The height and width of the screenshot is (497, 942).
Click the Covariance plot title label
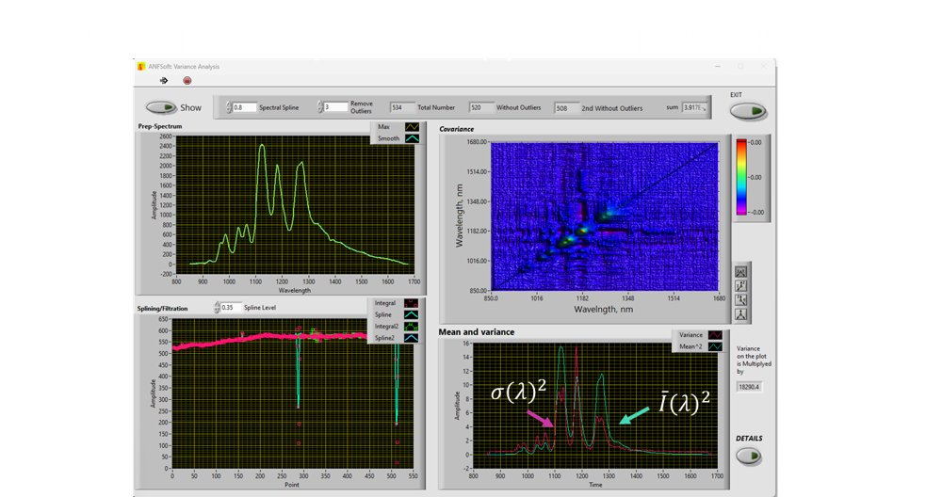(456, 129)
